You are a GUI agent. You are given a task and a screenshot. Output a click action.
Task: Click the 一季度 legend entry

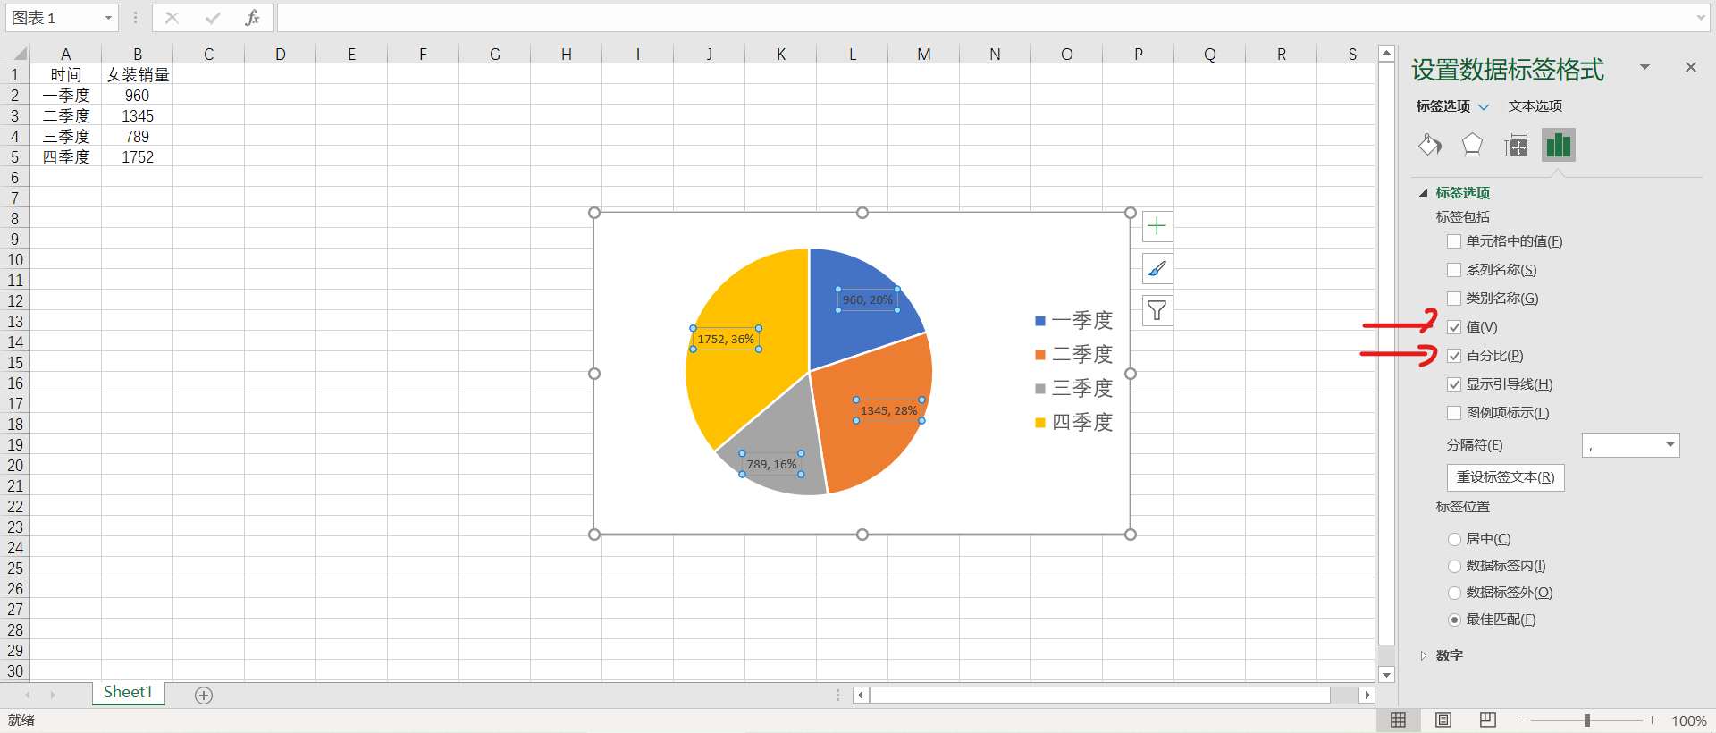(1073, 320)
